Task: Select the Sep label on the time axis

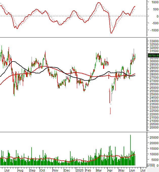Action: coord(33,170)
